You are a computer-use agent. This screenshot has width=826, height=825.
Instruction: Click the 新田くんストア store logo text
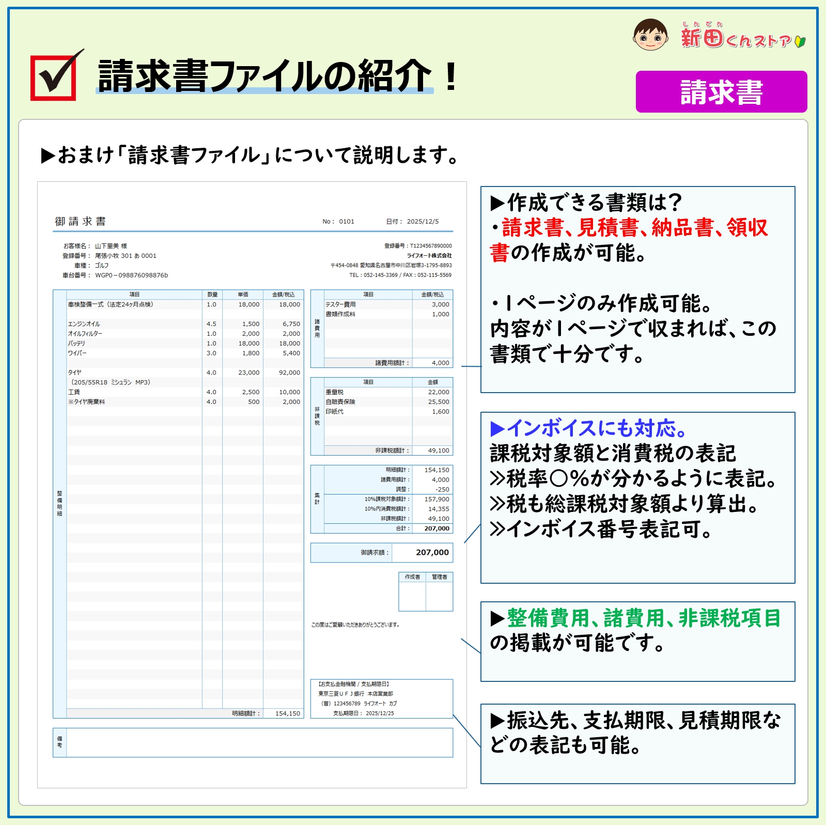tap(736, 38)
